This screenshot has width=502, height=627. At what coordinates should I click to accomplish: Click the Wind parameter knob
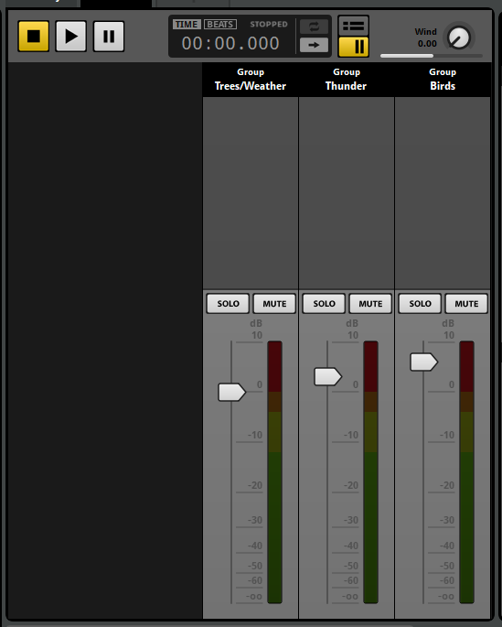click(x=459, y=38)
